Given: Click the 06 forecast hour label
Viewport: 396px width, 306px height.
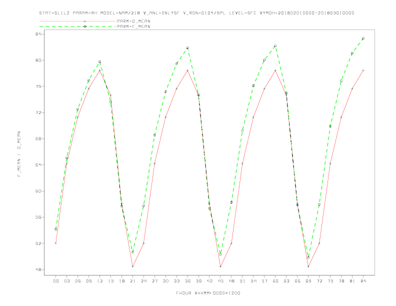Looking at the screenshot, I should point(78,281).
